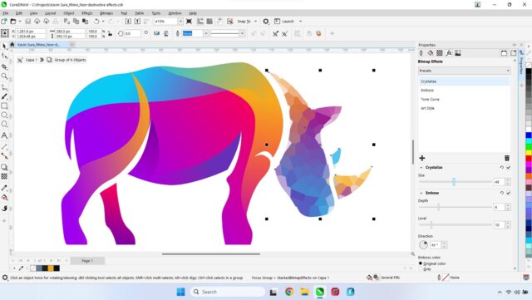
Task: Collapse the Crystalize section
Action: (x=421, y=167)
